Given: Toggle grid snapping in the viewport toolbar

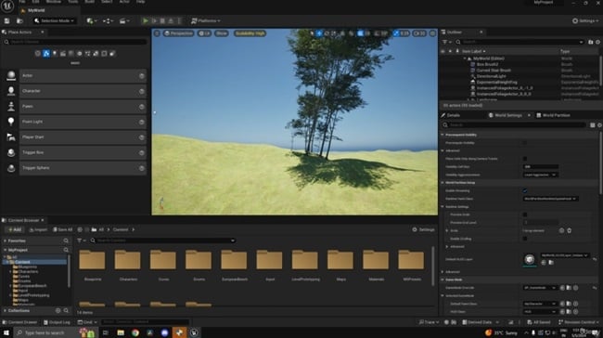Looking at the screenshot, I should 360,33.
